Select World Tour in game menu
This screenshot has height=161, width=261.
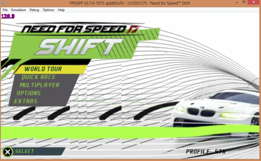click(x=43, y=69)
